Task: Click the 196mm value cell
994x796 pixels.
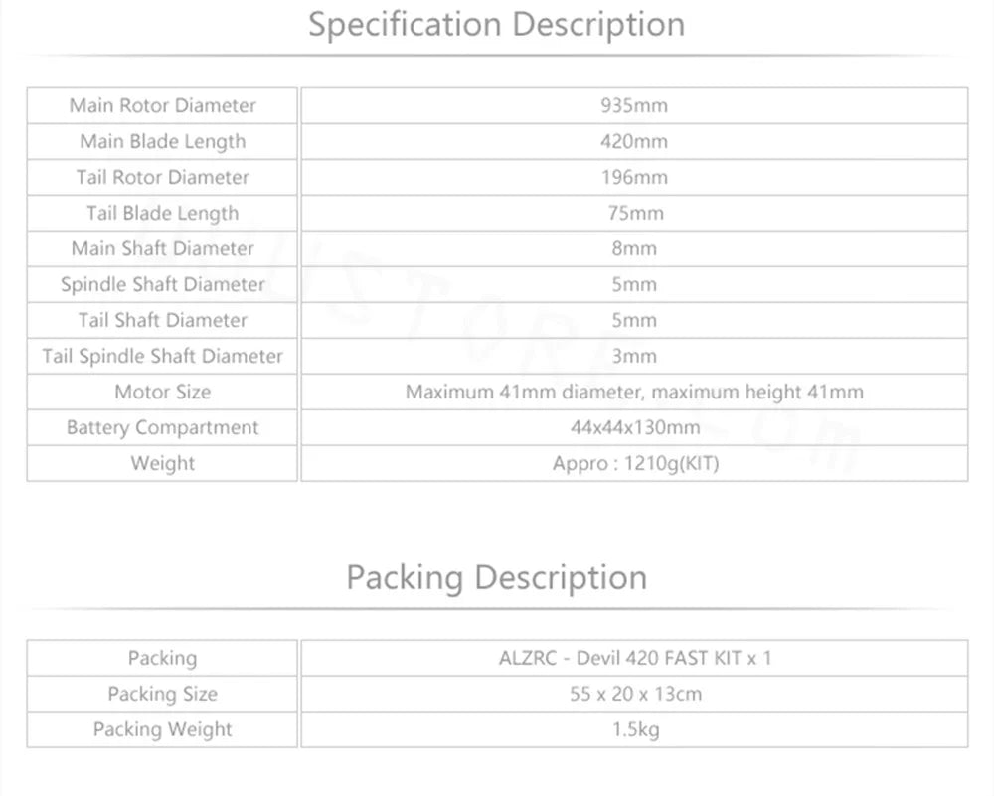Action: (633, 177)
